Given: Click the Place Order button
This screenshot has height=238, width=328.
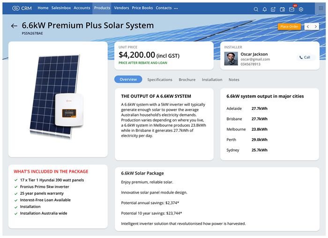Looking at the screenshot, I should (x=289, y=27).
